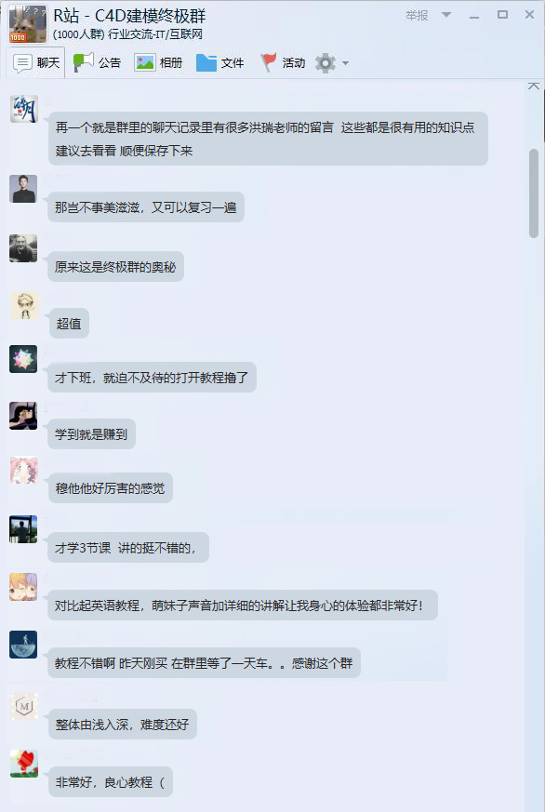The image size is (545, 812).
Task: Click the colorful avatar next to 才下班 message
Action: [x=23, y=359]
